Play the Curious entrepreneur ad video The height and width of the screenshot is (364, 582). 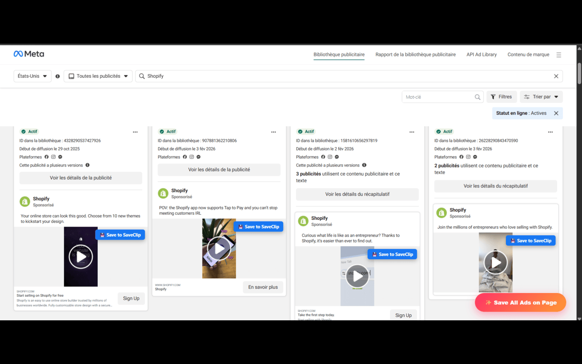(x=357, y=276)
